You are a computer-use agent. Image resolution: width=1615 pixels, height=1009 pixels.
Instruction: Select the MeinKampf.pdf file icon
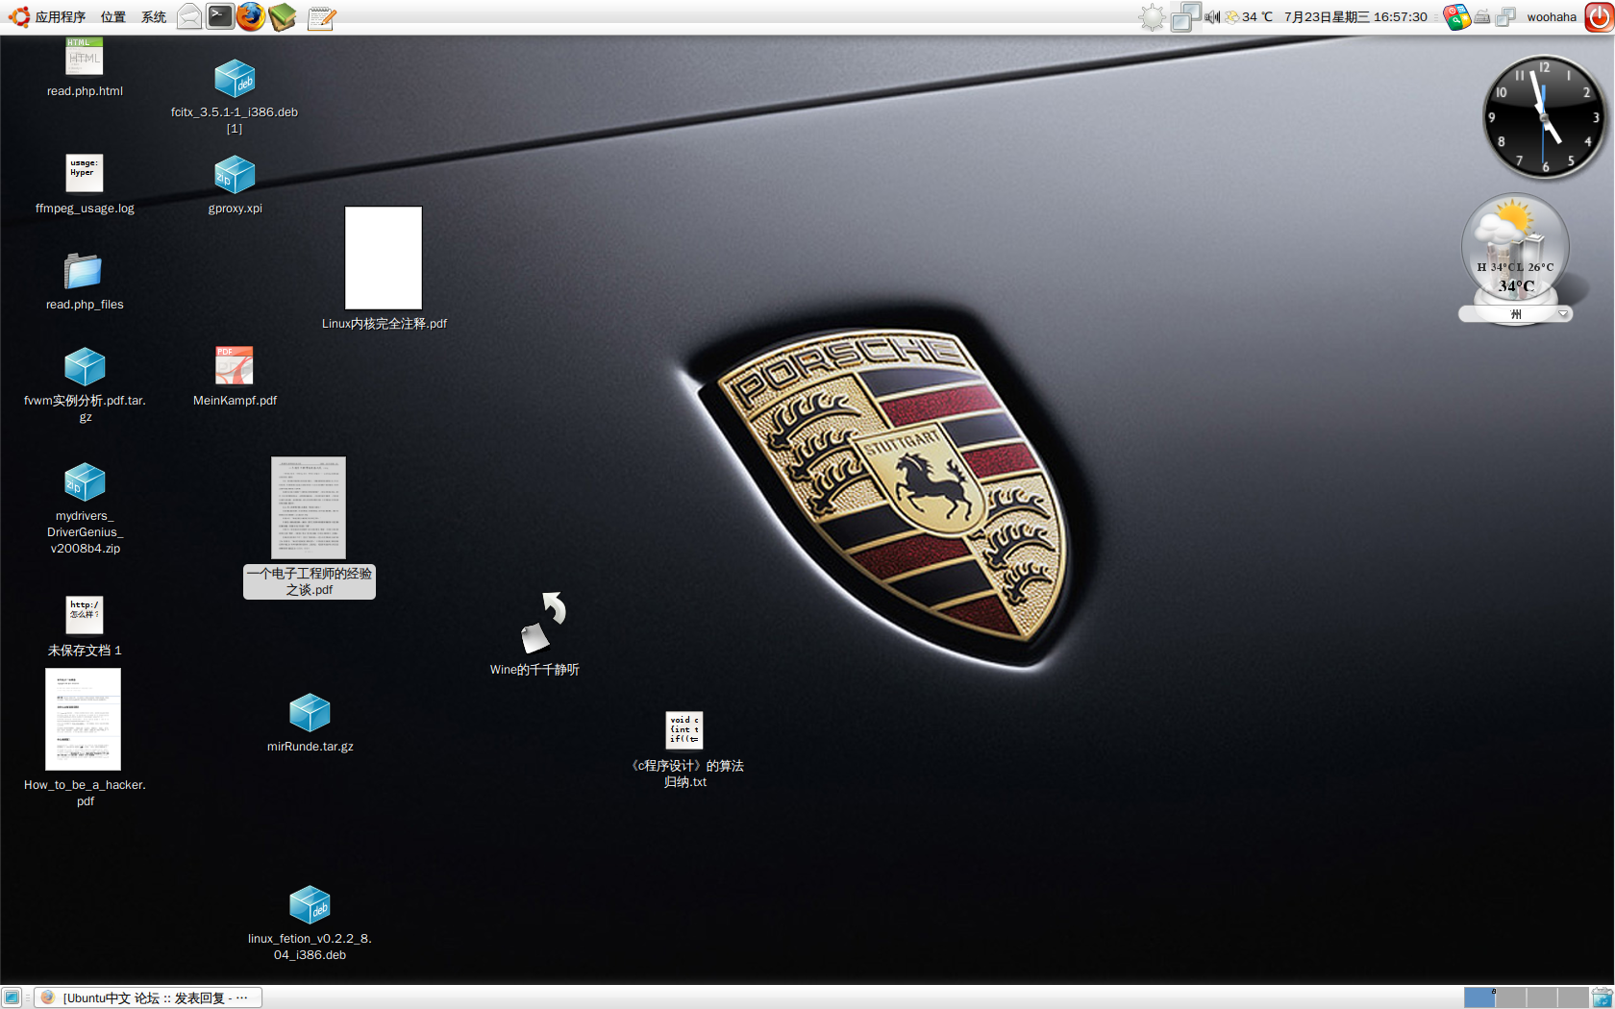[235, 365]
